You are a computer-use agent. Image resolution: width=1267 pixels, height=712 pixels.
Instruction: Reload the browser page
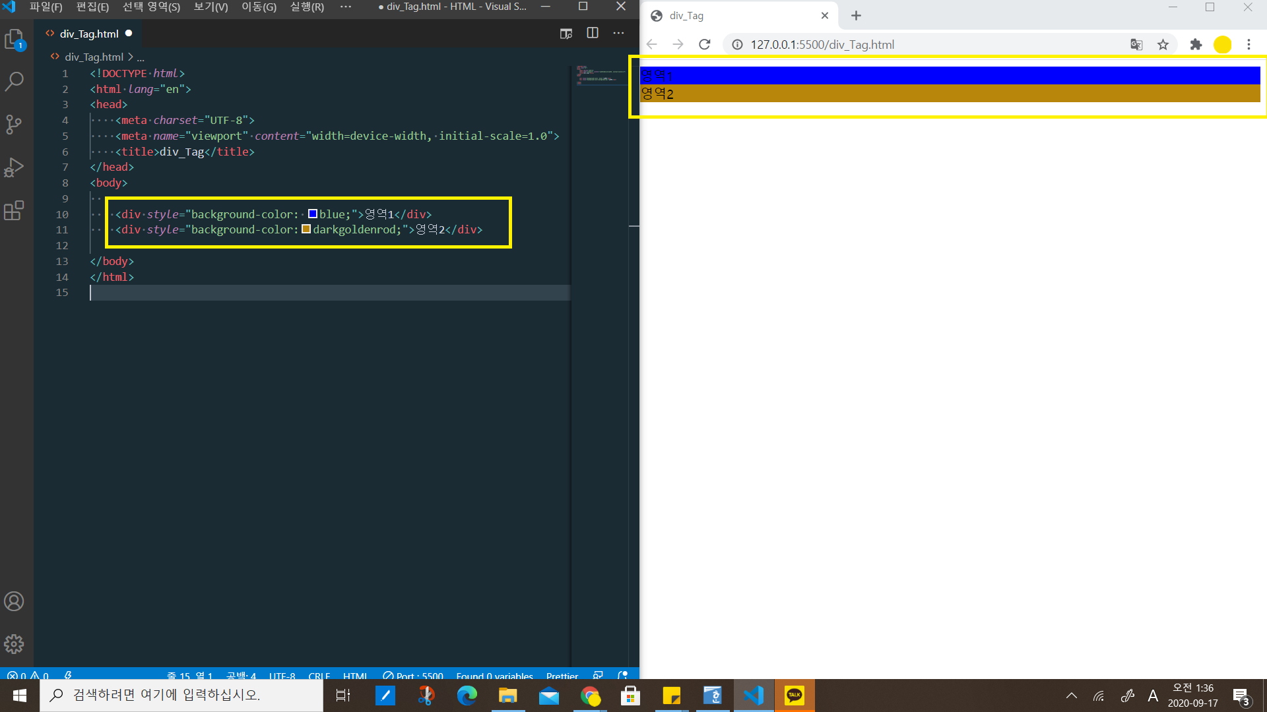[704, 45]
